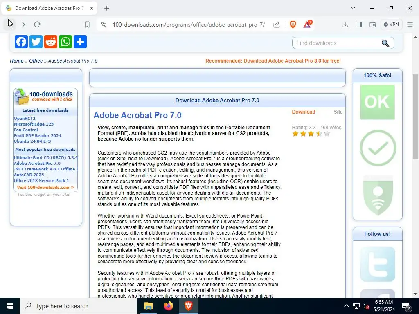Click the 100-downloads logo widget

coord(44,96)
